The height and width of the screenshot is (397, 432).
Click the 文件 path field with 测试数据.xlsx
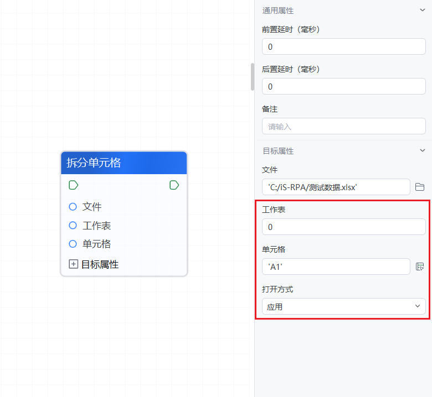point(336,187)
